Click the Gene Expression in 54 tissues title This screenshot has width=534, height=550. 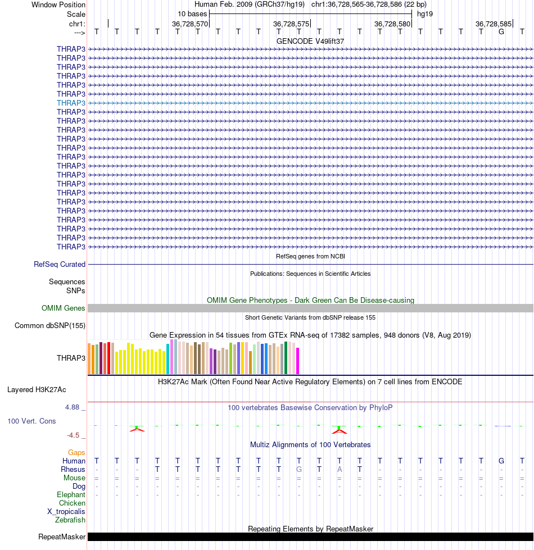(310, 335)
